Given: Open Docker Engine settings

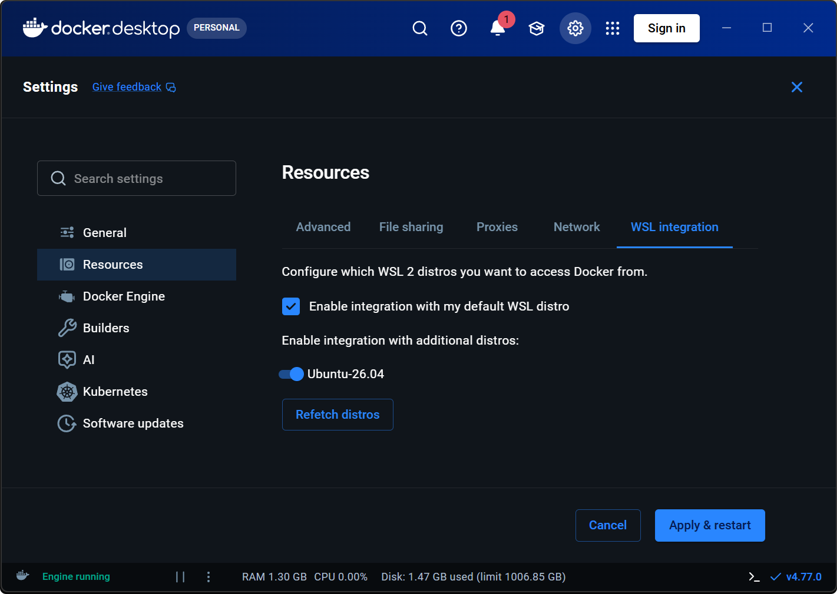Looking at the screenshot, I should click(137, 296).
